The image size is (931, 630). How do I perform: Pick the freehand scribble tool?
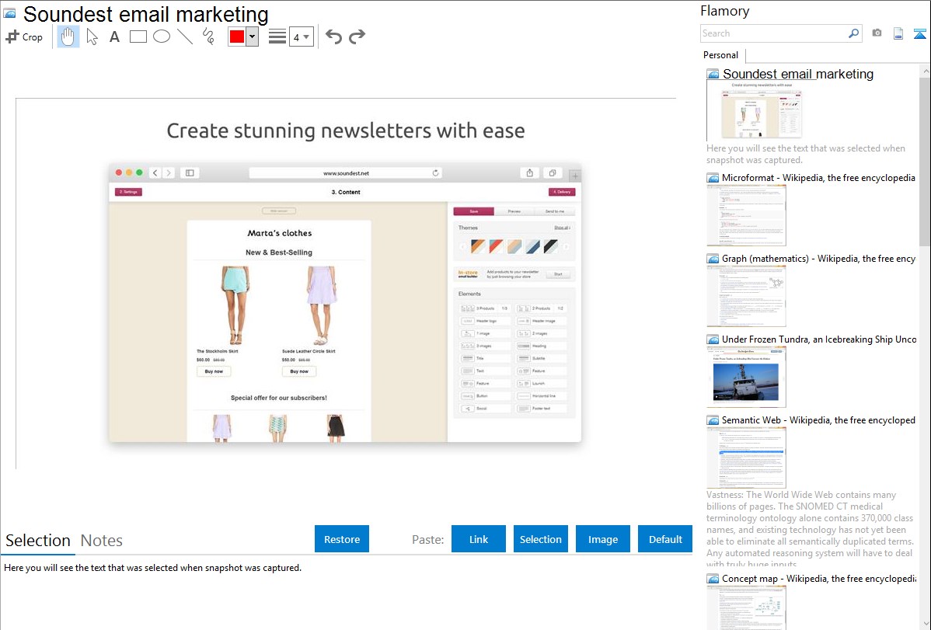click(208, 37)
